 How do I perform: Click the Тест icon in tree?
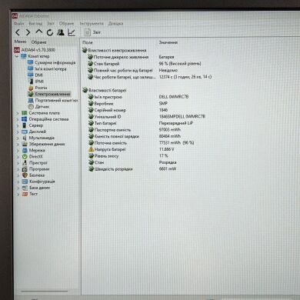click(x=25, y=194)
